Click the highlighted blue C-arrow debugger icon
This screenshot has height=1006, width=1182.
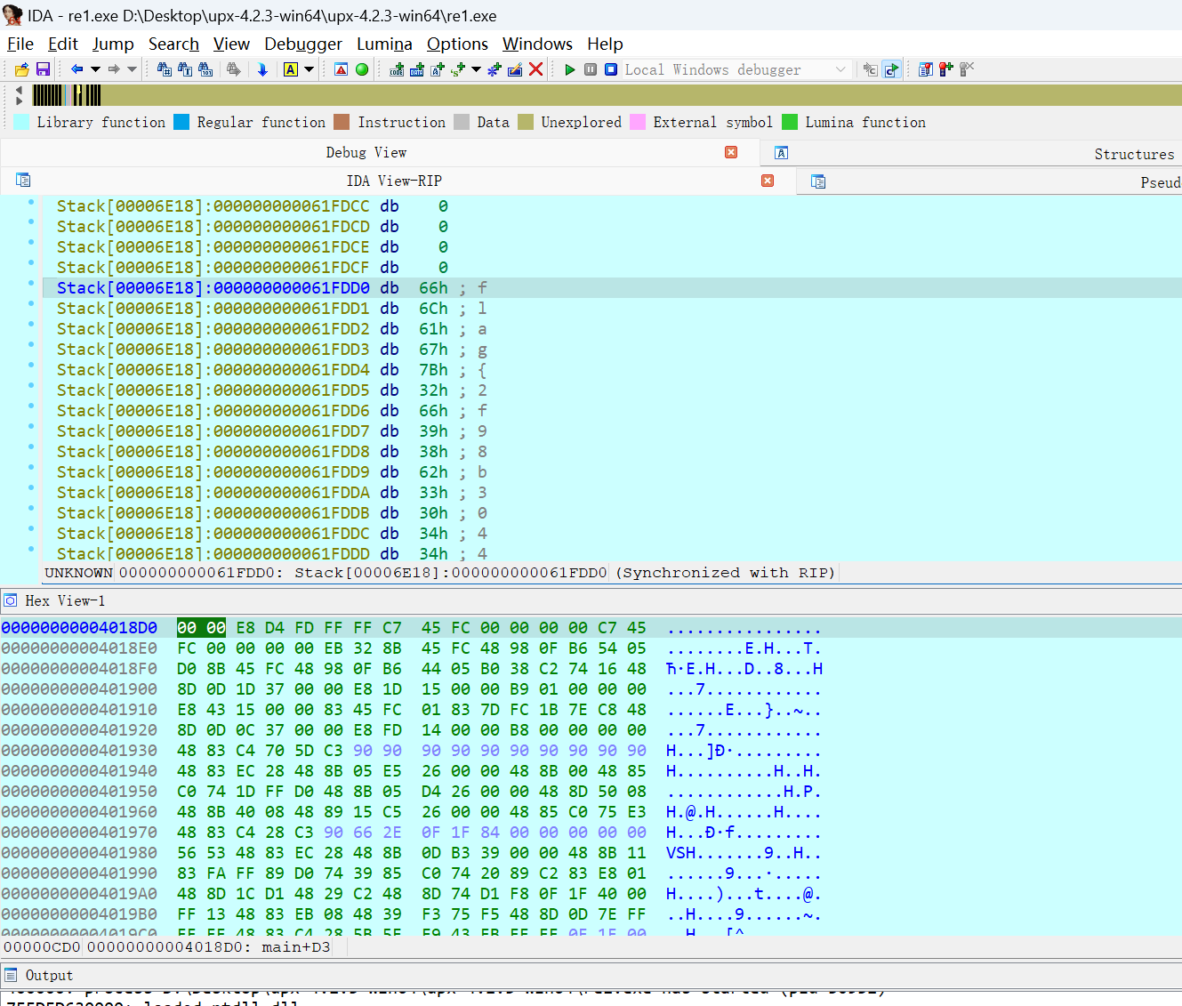point(891,69)
